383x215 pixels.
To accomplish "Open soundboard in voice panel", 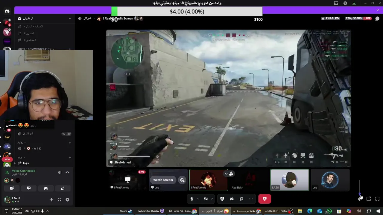I will (63, 188).
